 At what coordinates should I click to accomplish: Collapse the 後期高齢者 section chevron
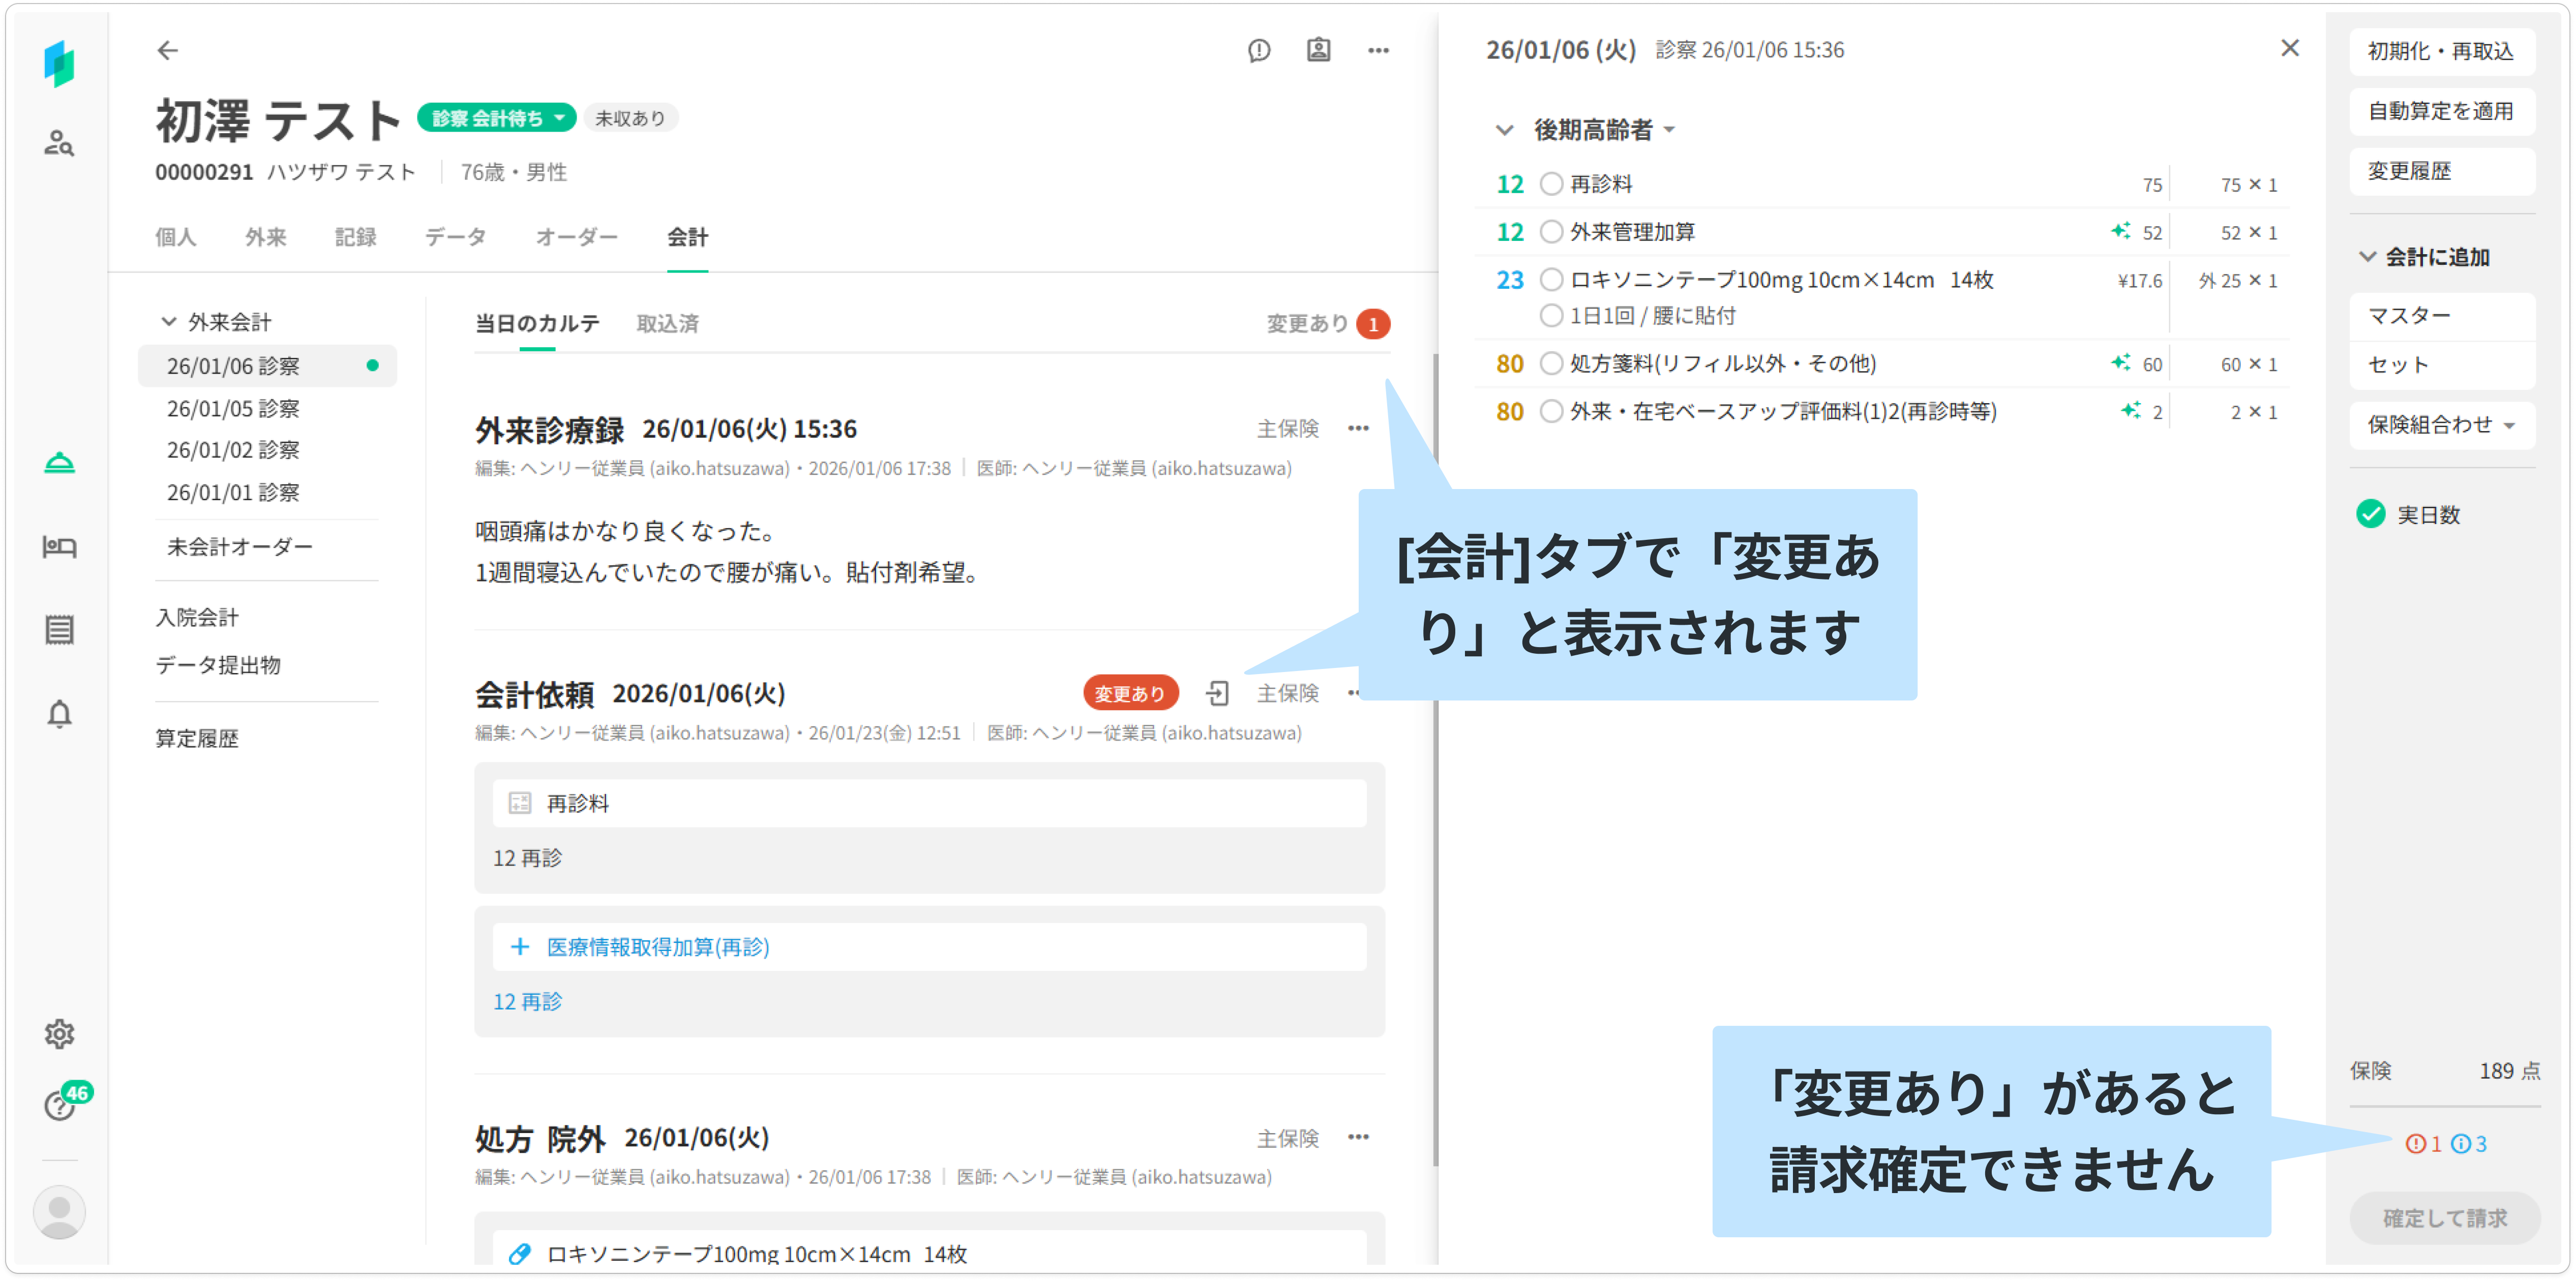pos(1504,130)
